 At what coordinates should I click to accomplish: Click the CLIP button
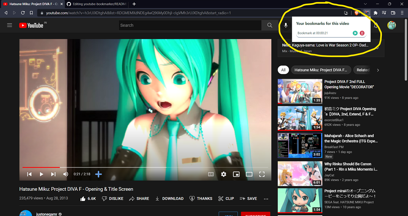click(226, 198)
